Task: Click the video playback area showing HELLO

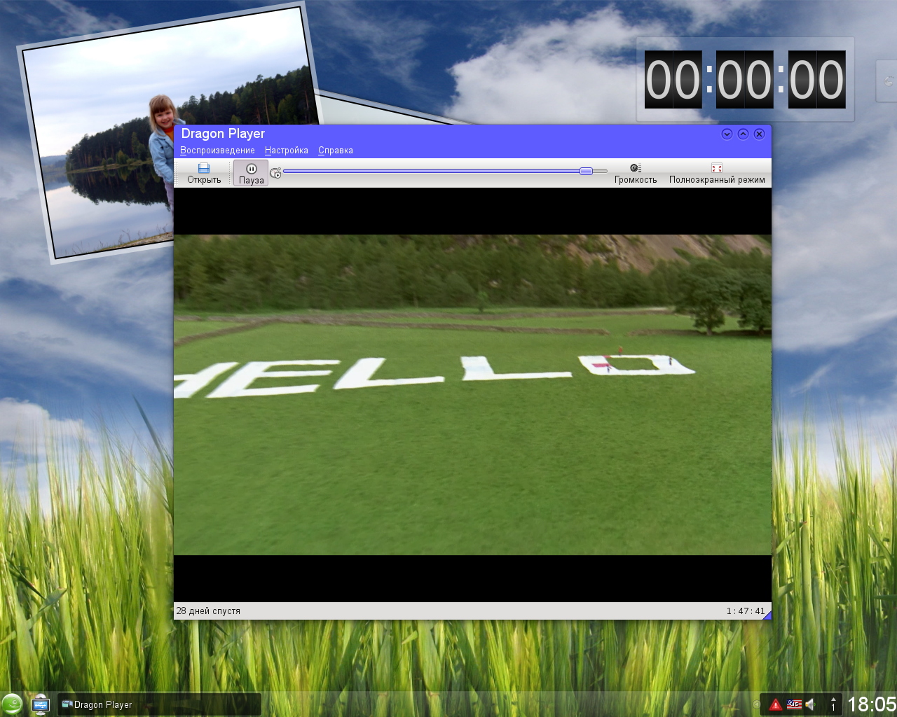Action: [x=472, y=395]
